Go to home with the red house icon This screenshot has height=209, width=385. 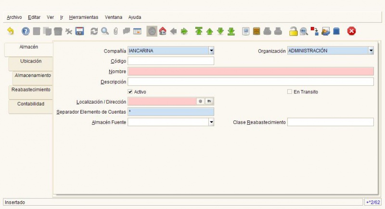(x=163, y=31)
